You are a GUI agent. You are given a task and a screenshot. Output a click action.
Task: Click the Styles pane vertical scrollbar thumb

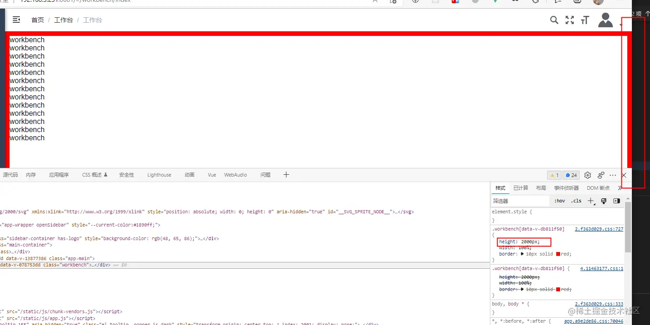coord(628,227)
